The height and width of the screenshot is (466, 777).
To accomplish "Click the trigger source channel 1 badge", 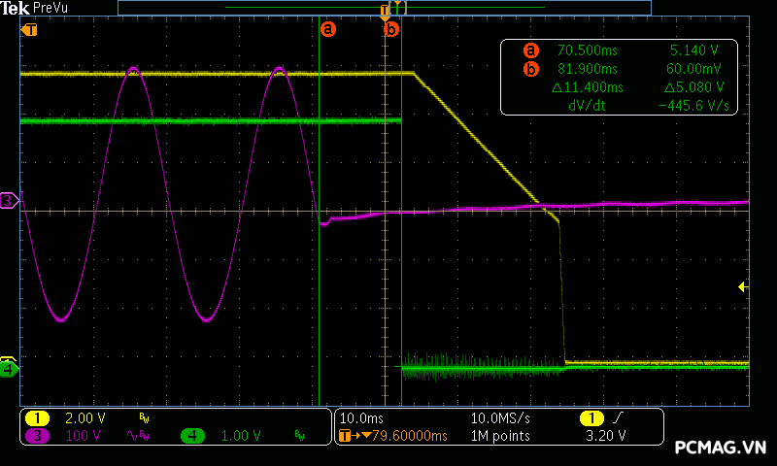I will 591,417.
